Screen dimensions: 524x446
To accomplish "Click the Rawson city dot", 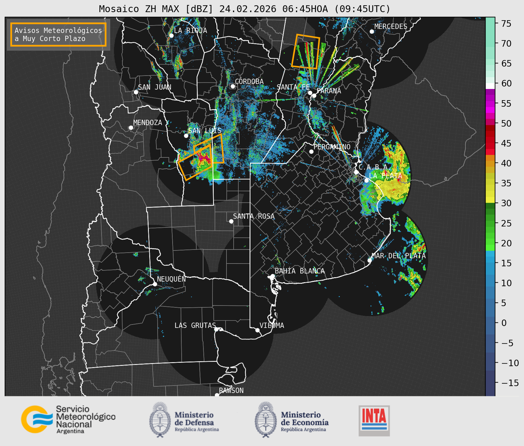I will pos(217,395).
